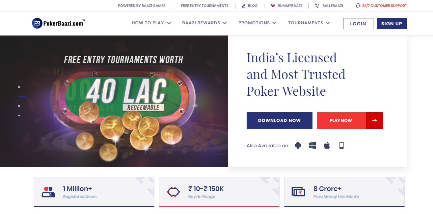Click the PokerBaazi.com logo
This screenshot has width=433, height=214.
point(58,23)
